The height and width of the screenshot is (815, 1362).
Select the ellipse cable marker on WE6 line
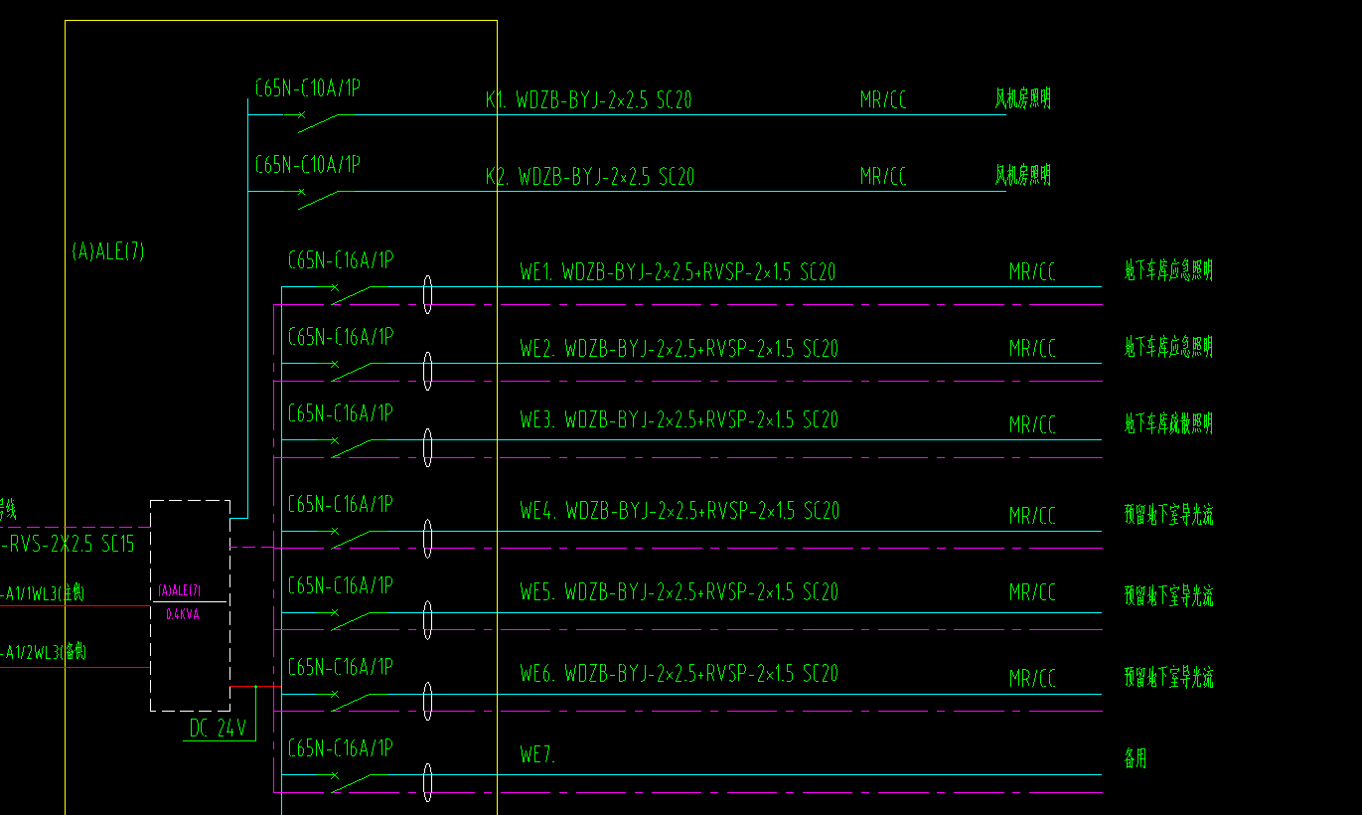tap(427, 702)
